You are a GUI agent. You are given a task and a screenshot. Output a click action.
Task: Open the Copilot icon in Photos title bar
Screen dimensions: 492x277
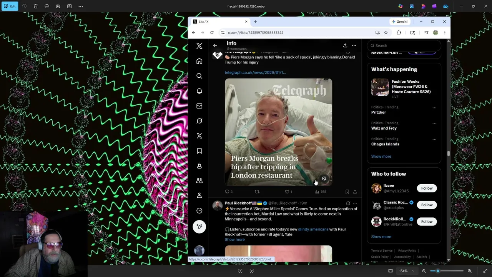point(401,6)
